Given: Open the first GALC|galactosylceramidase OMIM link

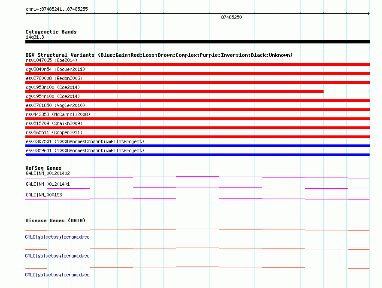Looking at the screenshot, I should click(57, 237).
